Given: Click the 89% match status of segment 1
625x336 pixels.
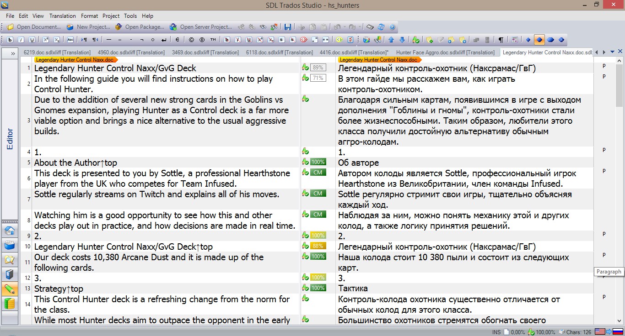Looking at the screenshot, I should [318, 68].
